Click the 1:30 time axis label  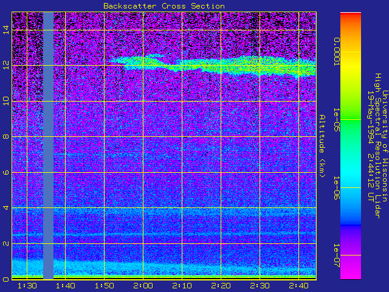tap(27, 286)
